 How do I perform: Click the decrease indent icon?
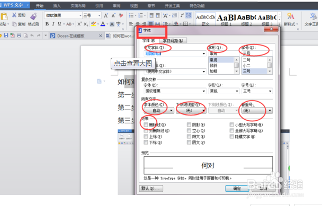[151, 15]
